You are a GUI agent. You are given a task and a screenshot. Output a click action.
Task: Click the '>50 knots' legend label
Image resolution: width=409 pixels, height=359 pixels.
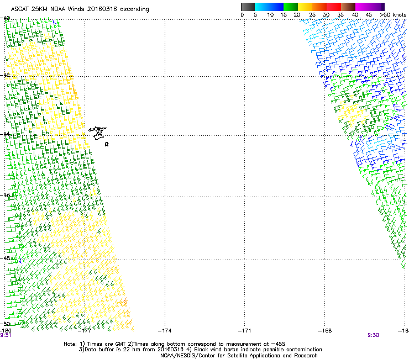tap(393, 15)
